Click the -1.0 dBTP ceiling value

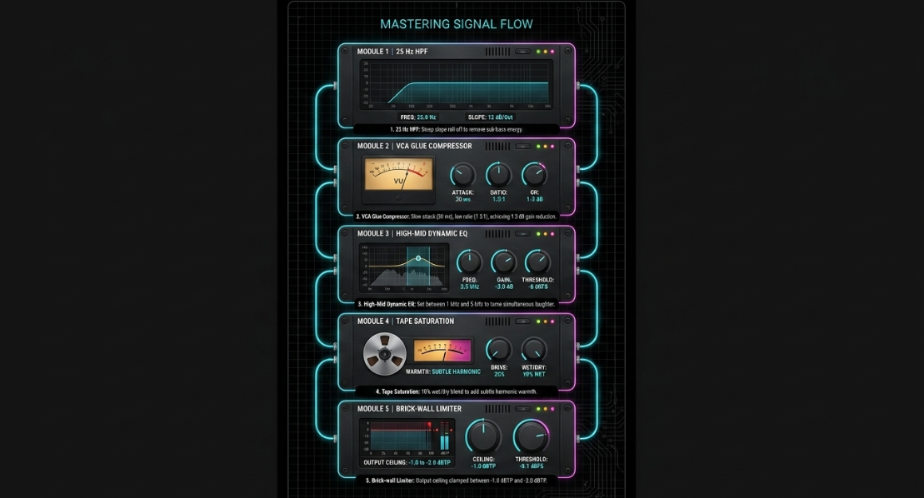click(483, 466)
